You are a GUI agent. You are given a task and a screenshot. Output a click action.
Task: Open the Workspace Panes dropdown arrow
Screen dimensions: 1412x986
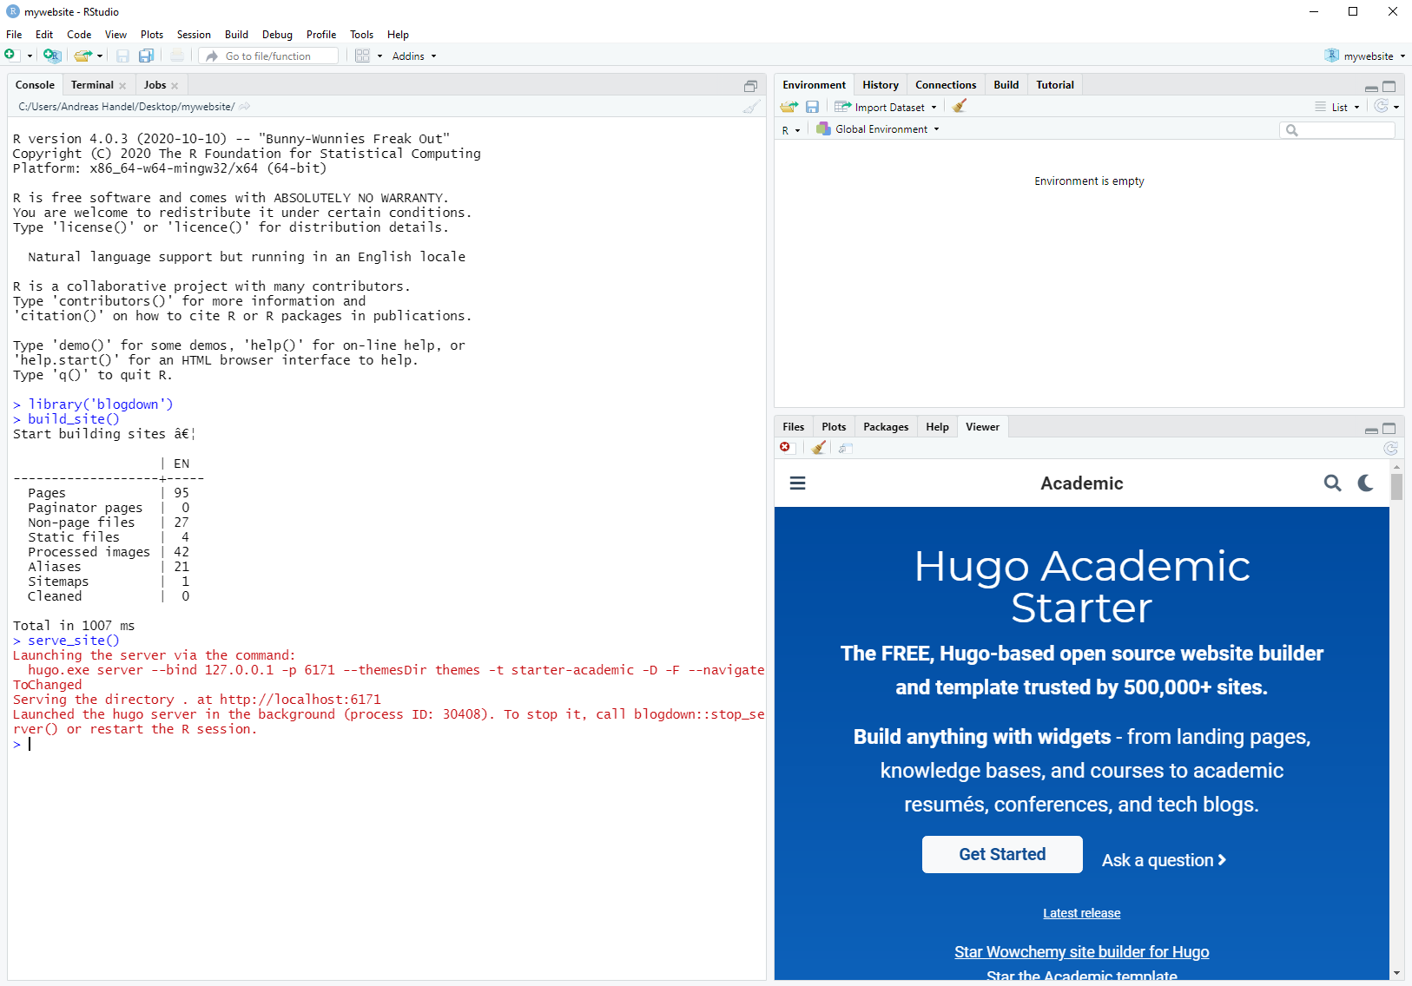(379, 56)
